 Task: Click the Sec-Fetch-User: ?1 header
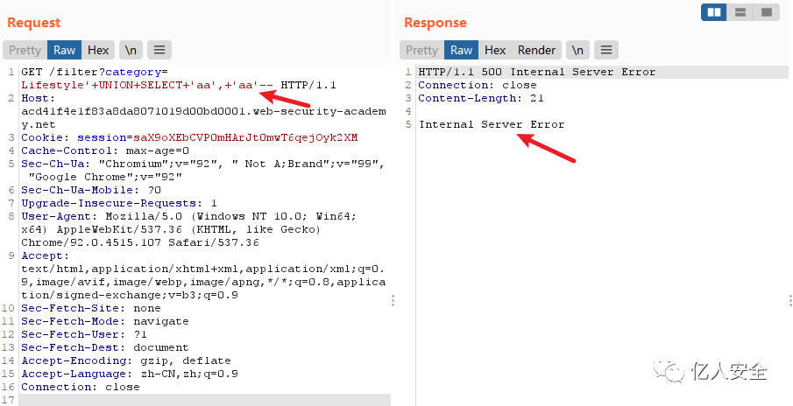pos(84,334)
